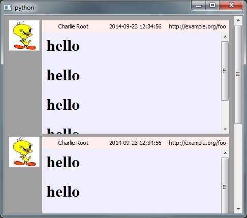
Task: Click the up arrow of first message scrollbar
Action: point(225,37)
